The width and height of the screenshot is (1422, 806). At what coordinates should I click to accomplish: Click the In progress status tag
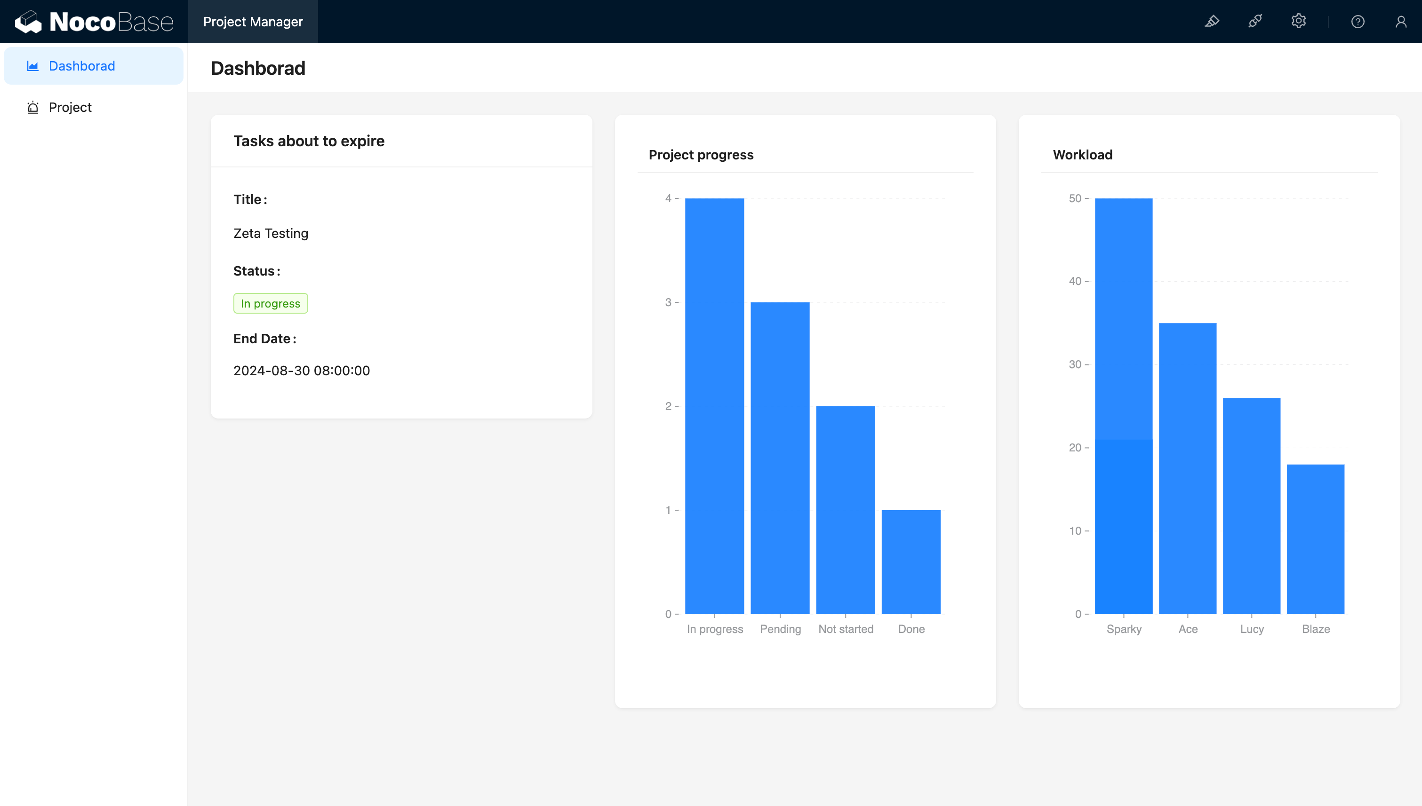click(x=270, y=303)
